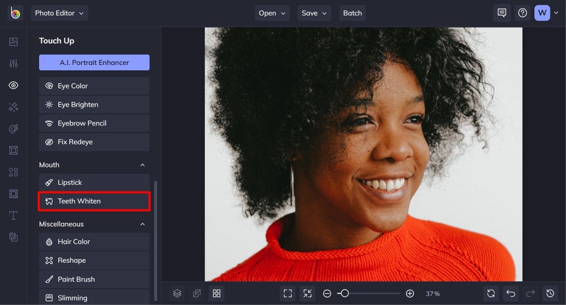Open the Image Manager sidebar icon
Image resolution: width=566 pixels, height=305 pixels.
click(13, 41)
